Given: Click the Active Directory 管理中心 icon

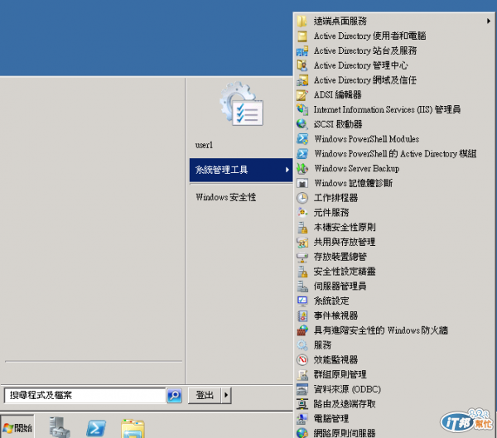Looking at the screenshot, I should click(x=302, y=65).
